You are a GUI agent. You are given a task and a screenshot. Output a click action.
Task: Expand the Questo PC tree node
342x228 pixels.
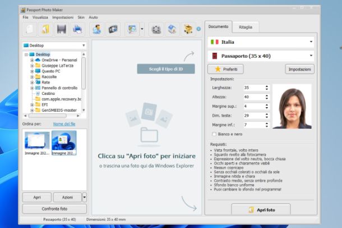(32, 71)
